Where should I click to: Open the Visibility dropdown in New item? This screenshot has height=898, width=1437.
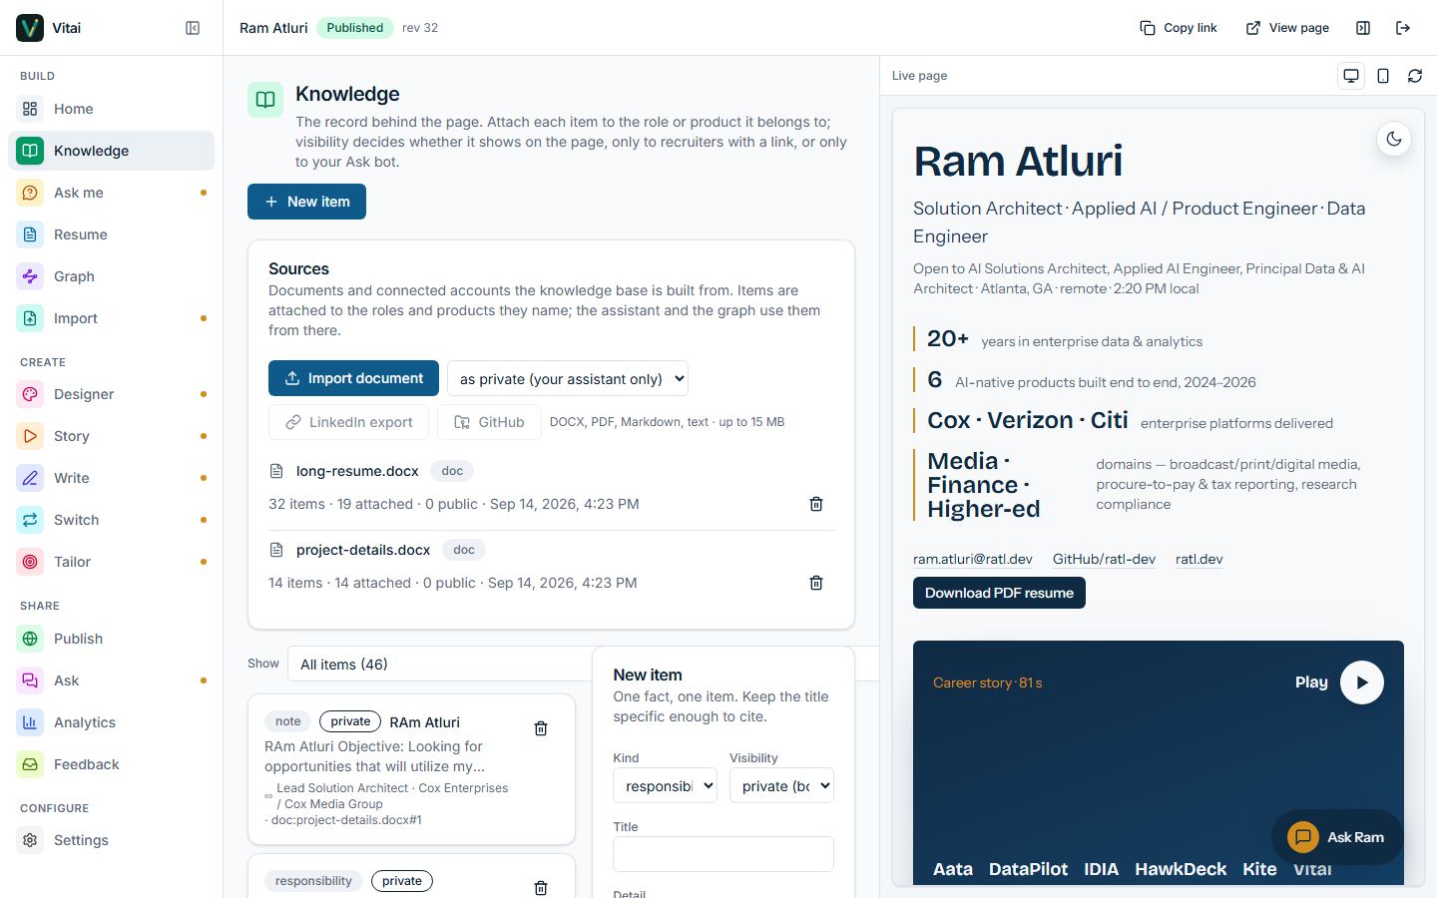(x=781, y=786)
